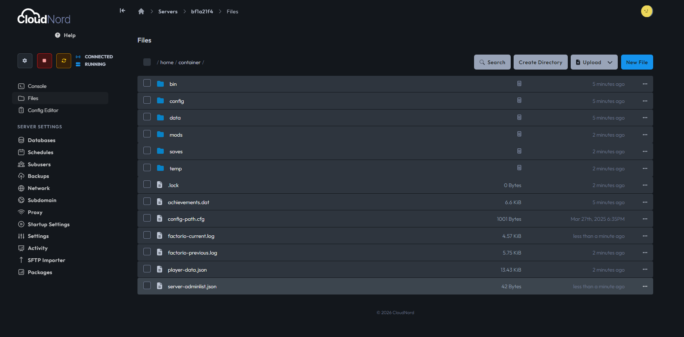Open the server gear settings icon
The image size is (684, 337).
pyautogui.click(x=25, y=61)
